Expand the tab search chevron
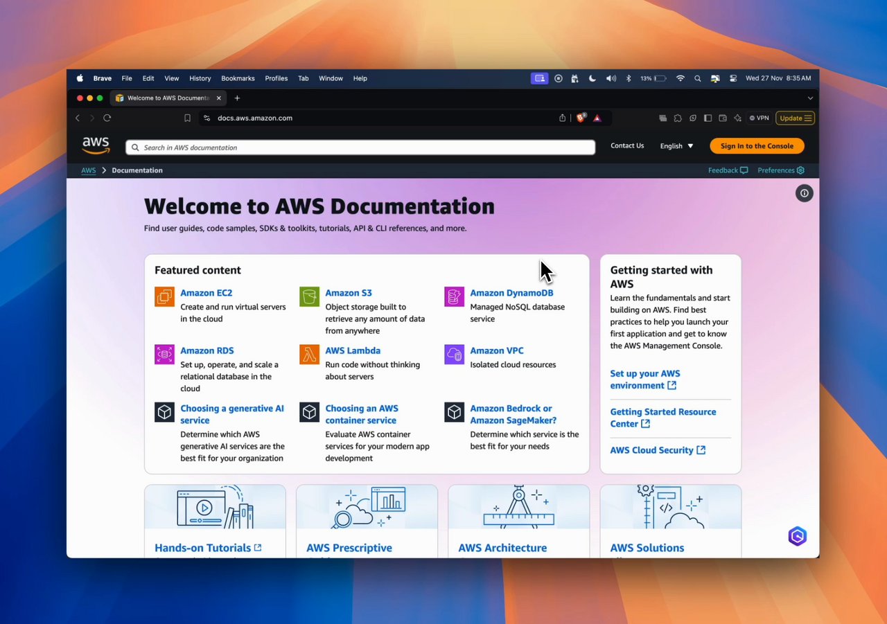 pyautogui.click(x=811, y=98)
